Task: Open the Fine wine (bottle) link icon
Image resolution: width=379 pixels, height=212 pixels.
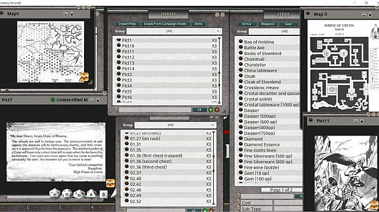Action: (x=240, y=167)
